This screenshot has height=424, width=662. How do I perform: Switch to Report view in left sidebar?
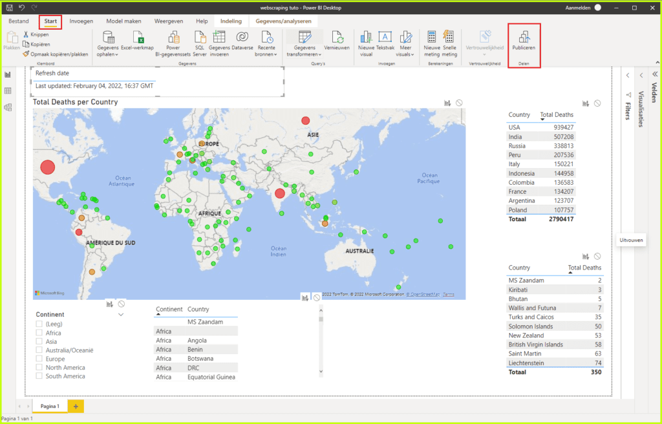[8, 75]
